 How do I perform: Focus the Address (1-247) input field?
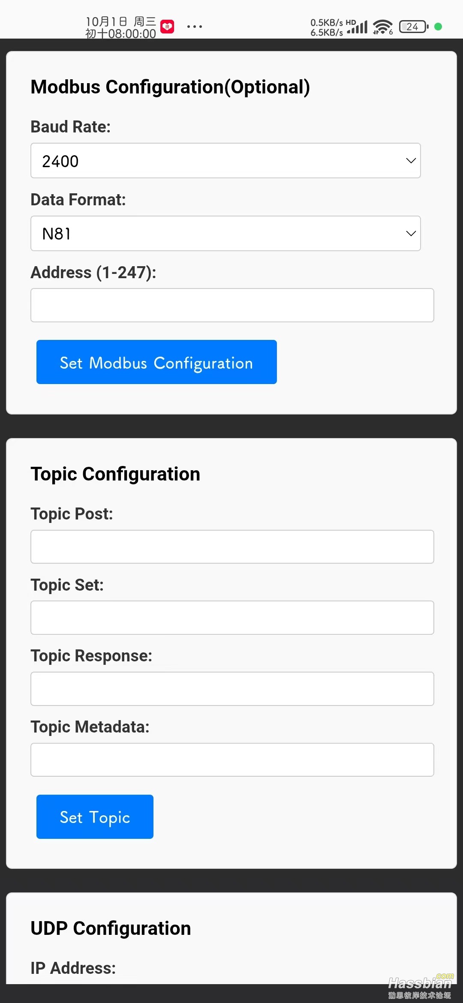point(232,305)
